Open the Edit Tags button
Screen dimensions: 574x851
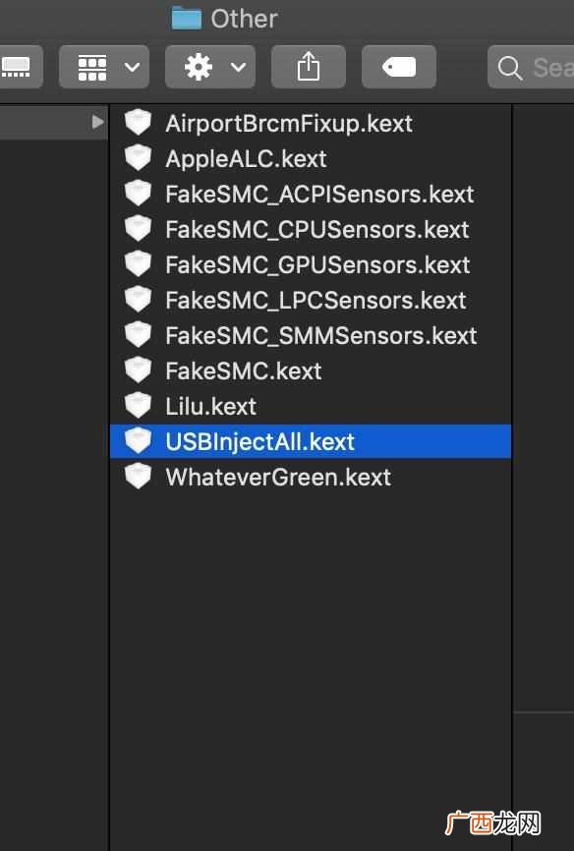[399, 67]
